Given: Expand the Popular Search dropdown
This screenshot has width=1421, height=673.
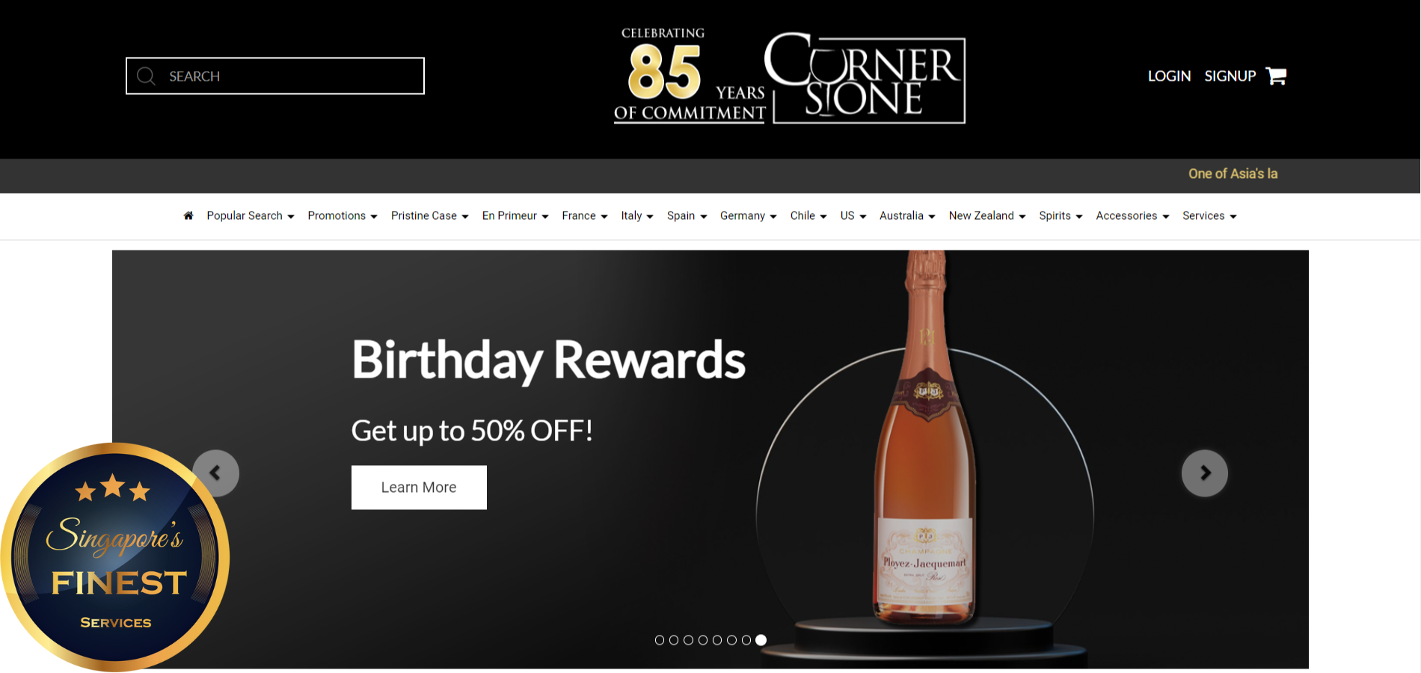Looking at the screenshot, I should click(x=251, y=215).
